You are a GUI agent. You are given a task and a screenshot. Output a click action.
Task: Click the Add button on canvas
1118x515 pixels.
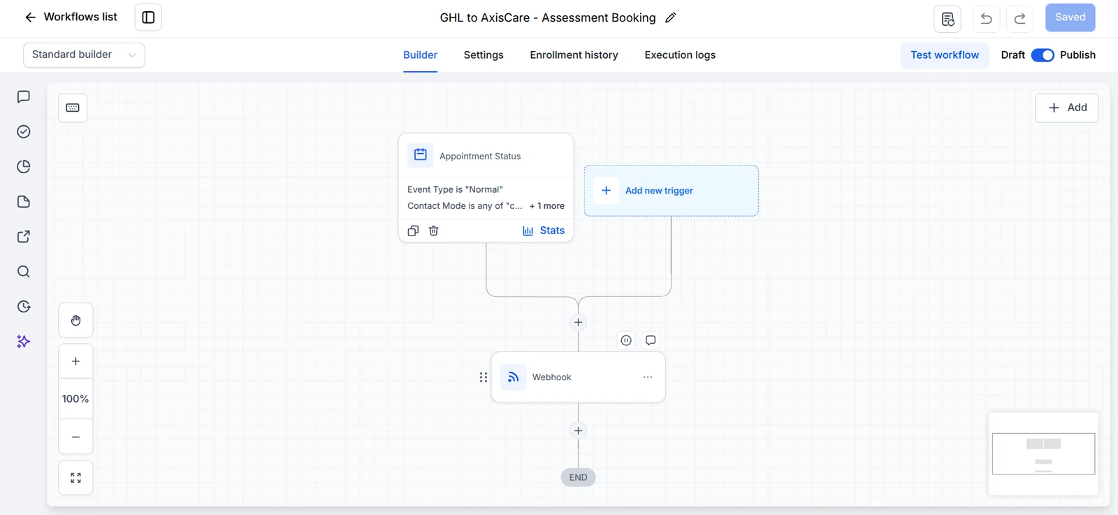pyautogui.click(x=1067, y=108)
